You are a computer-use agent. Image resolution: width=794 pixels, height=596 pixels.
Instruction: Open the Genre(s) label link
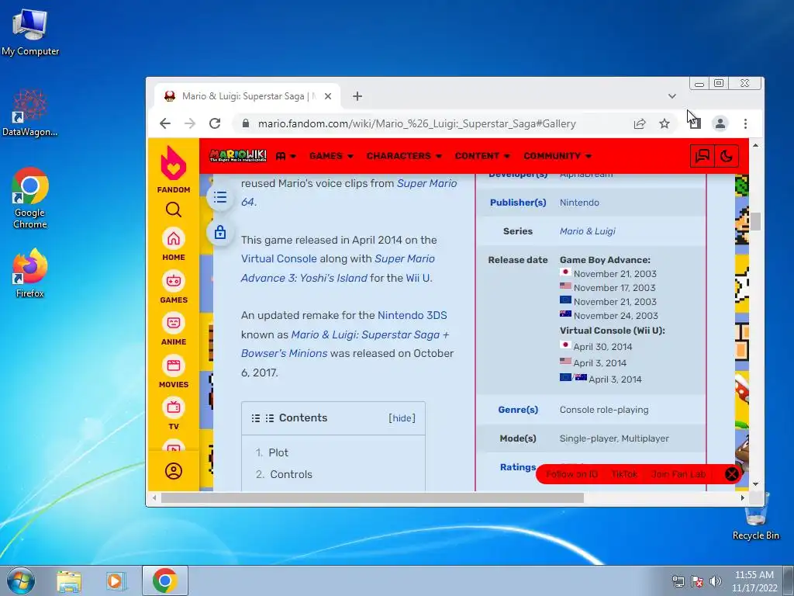coord(518,410)
